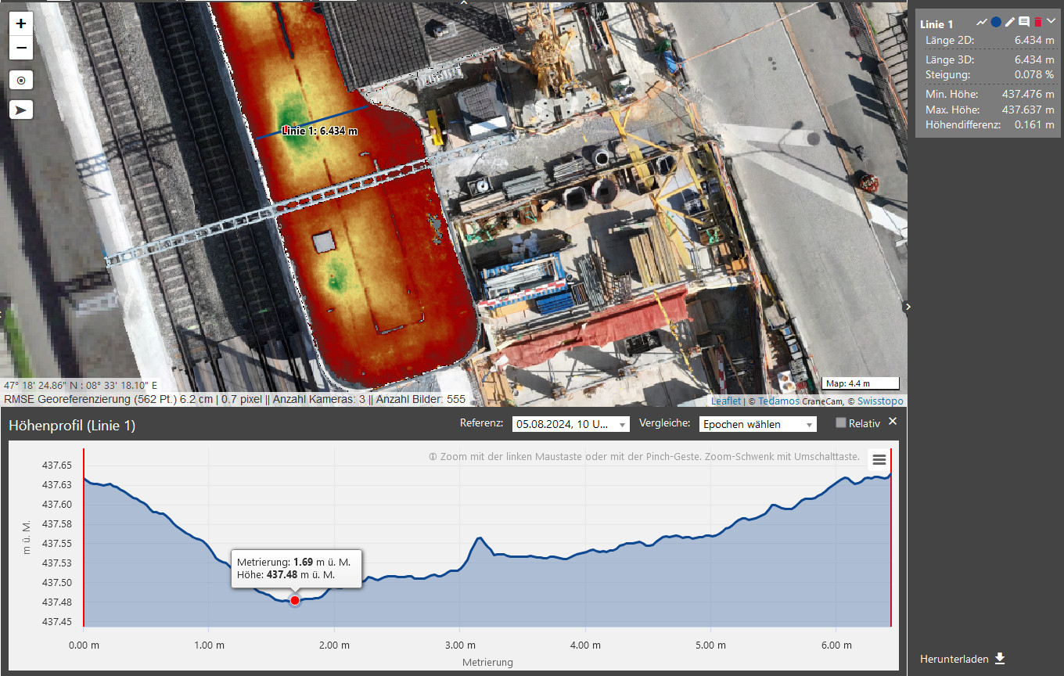Click the arrow navigation button on map
Image resolution: width=1064 pixels, height=676 pixels.
click(x=21, y=110)
